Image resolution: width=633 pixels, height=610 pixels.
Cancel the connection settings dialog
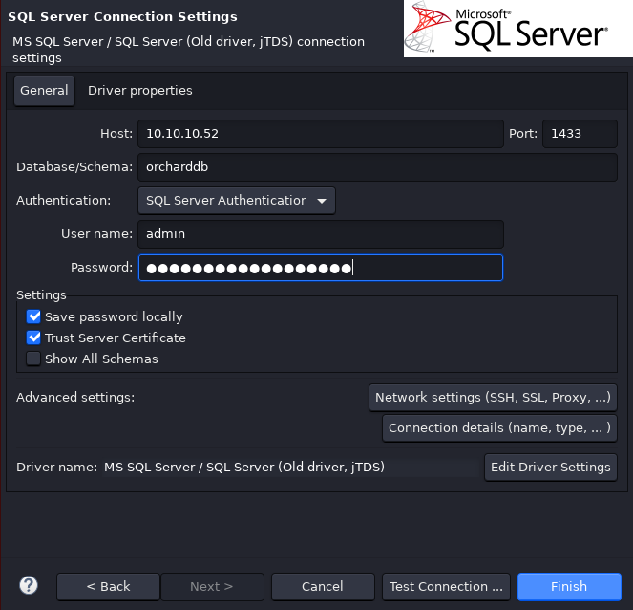322,586
